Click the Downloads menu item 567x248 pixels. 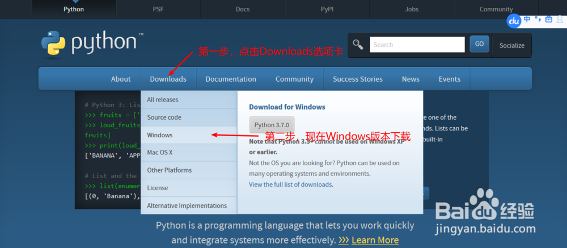(x=168, y=79)
